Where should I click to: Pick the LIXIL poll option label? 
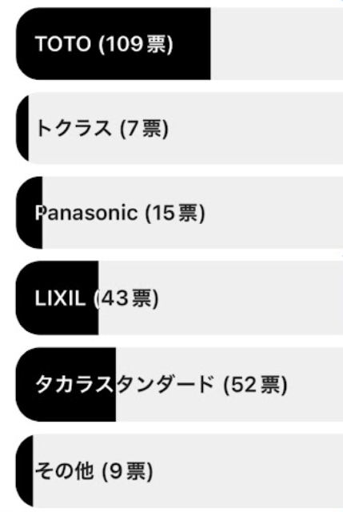click(x=96, y=298)
